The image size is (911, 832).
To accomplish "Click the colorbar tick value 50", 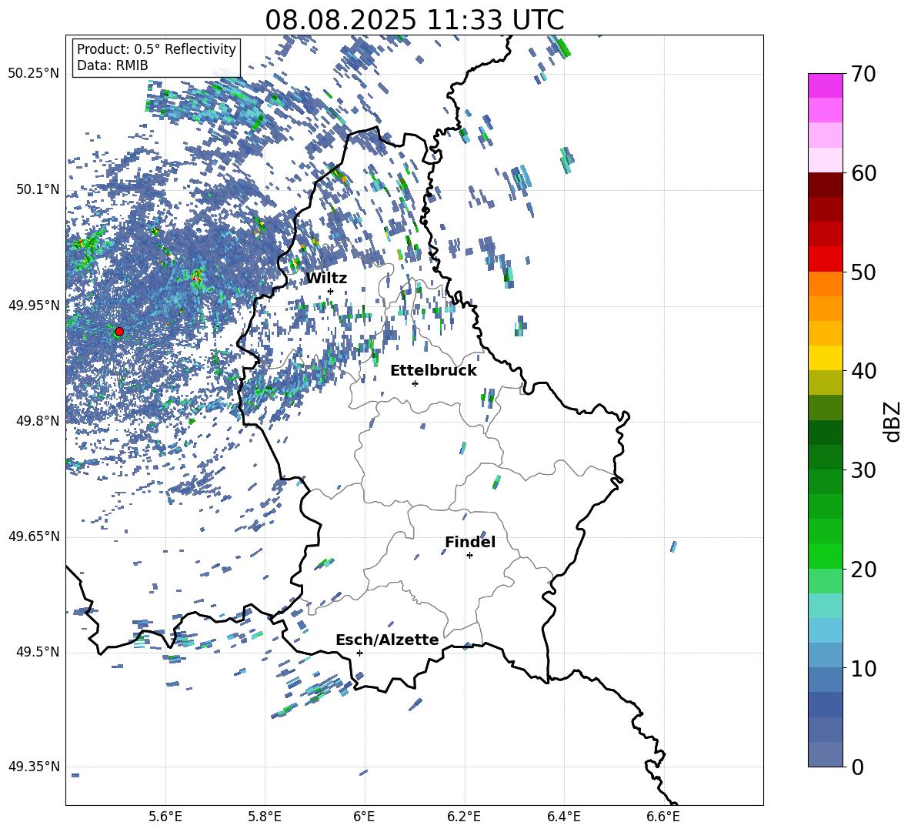I will [864, 272].
